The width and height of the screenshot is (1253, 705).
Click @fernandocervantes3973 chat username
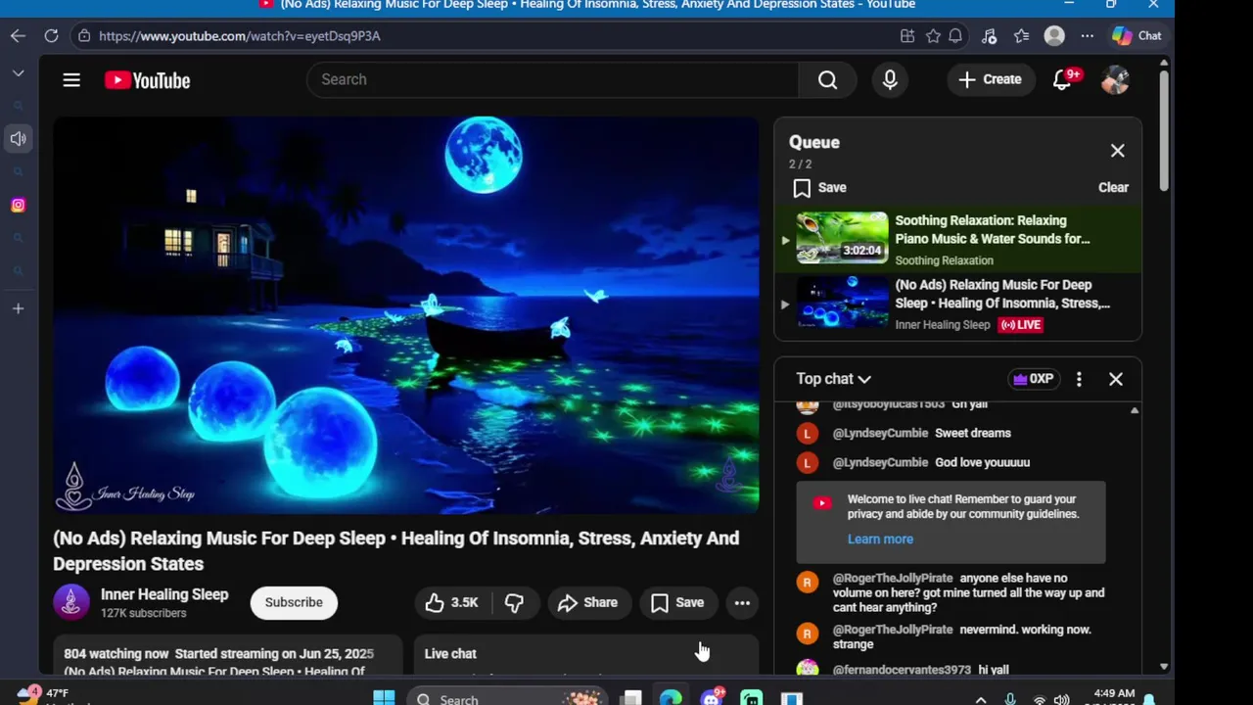(x=902, y=670)
